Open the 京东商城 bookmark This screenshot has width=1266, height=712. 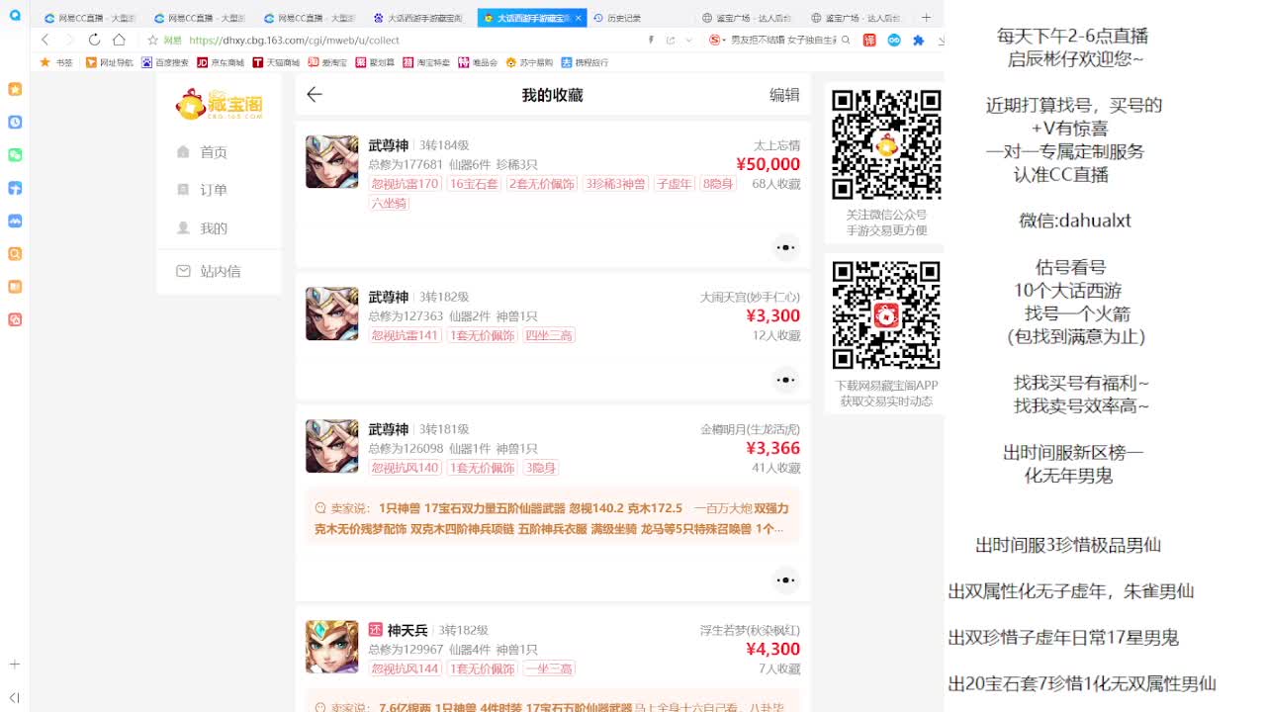(x=221, y=62)
